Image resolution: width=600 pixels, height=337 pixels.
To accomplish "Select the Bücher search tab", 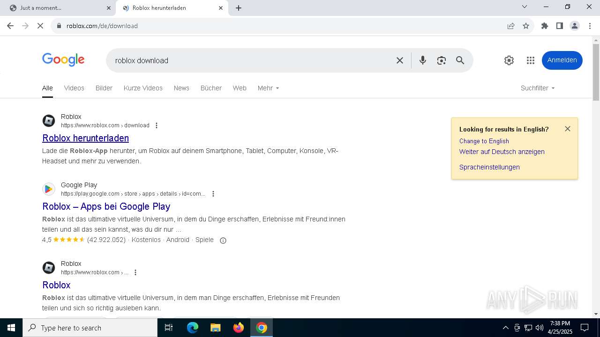I will pyautogui.click(x=211, y=88).
